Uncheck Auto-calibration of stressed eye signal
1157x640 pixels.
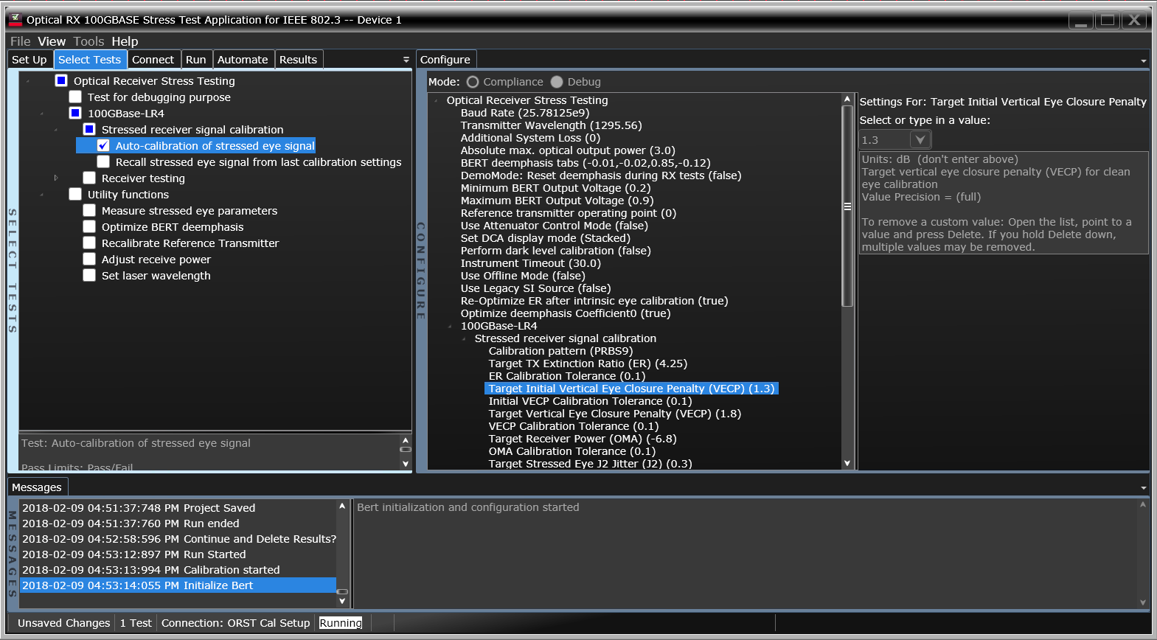point(103,146)
